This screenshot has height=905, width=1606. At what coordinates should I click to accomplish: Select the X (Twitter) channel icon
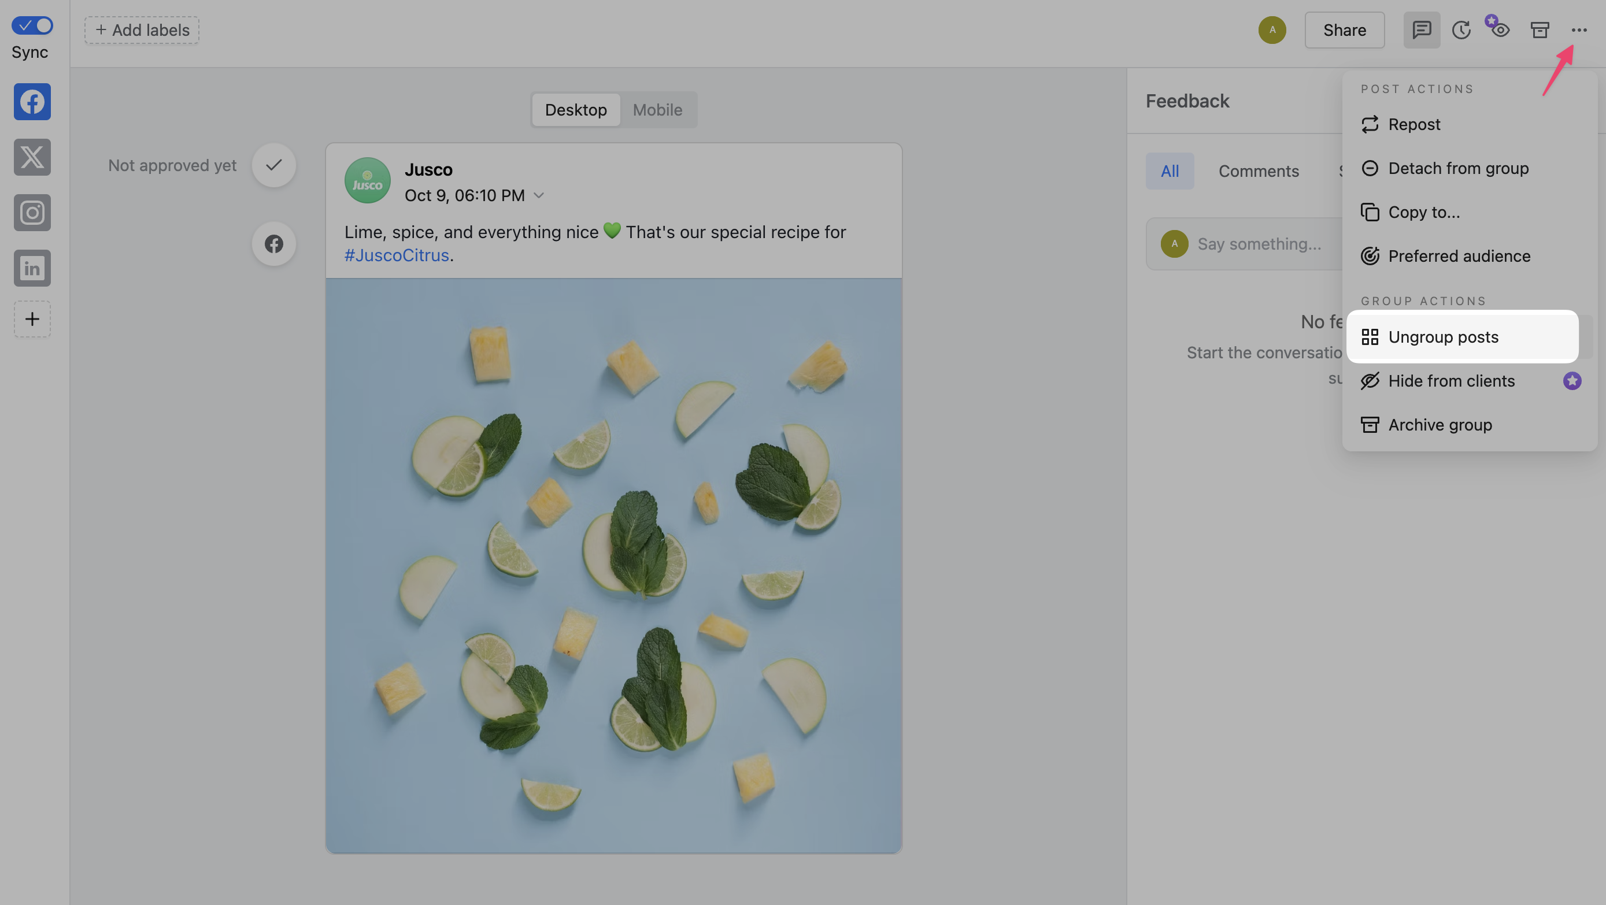coord(32,157)
